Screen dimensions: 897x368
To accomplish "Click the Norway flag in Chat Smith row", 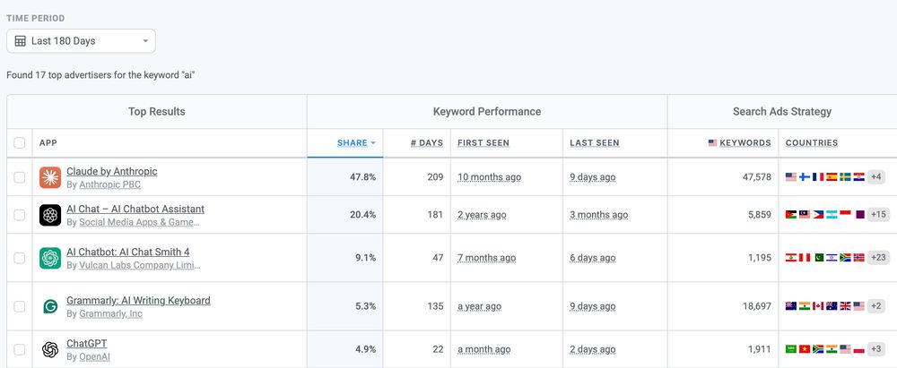I will (x=858, y=258).
